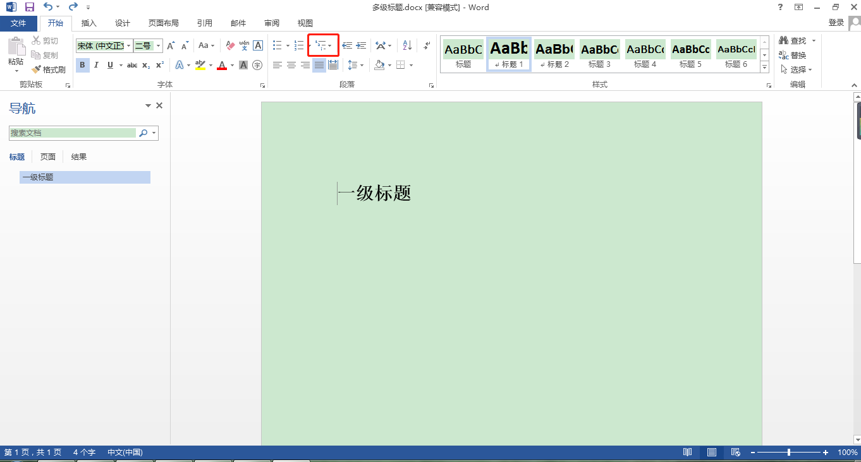Show or hide paragraph marks
861x462 pixels.
point(427,45)
